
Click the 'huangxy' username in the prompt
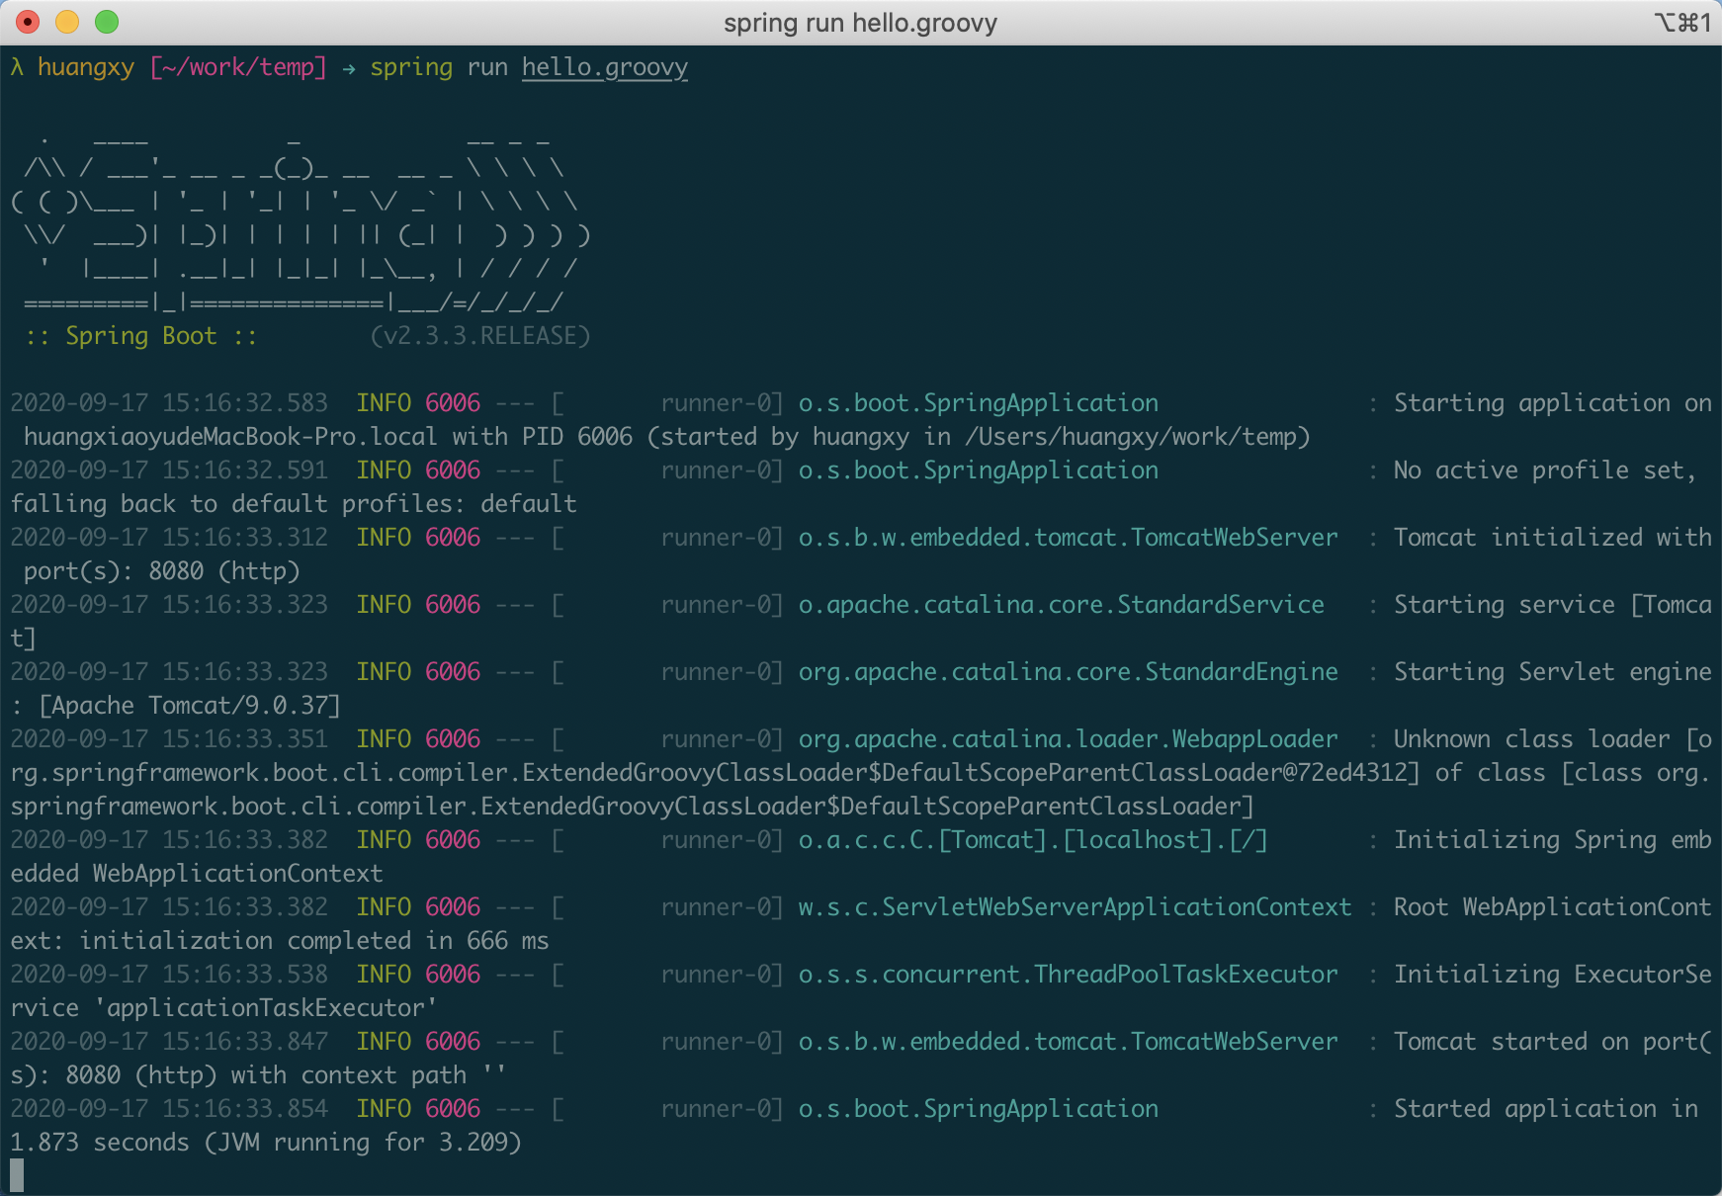(x=86, y=67)
